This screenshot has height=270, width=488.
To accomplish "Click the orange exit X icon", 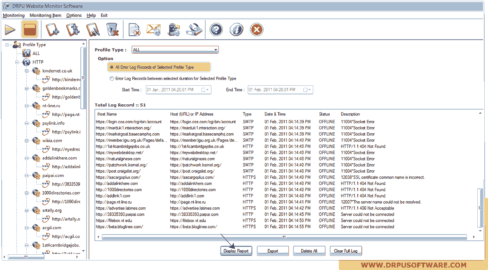I will 256,30.
